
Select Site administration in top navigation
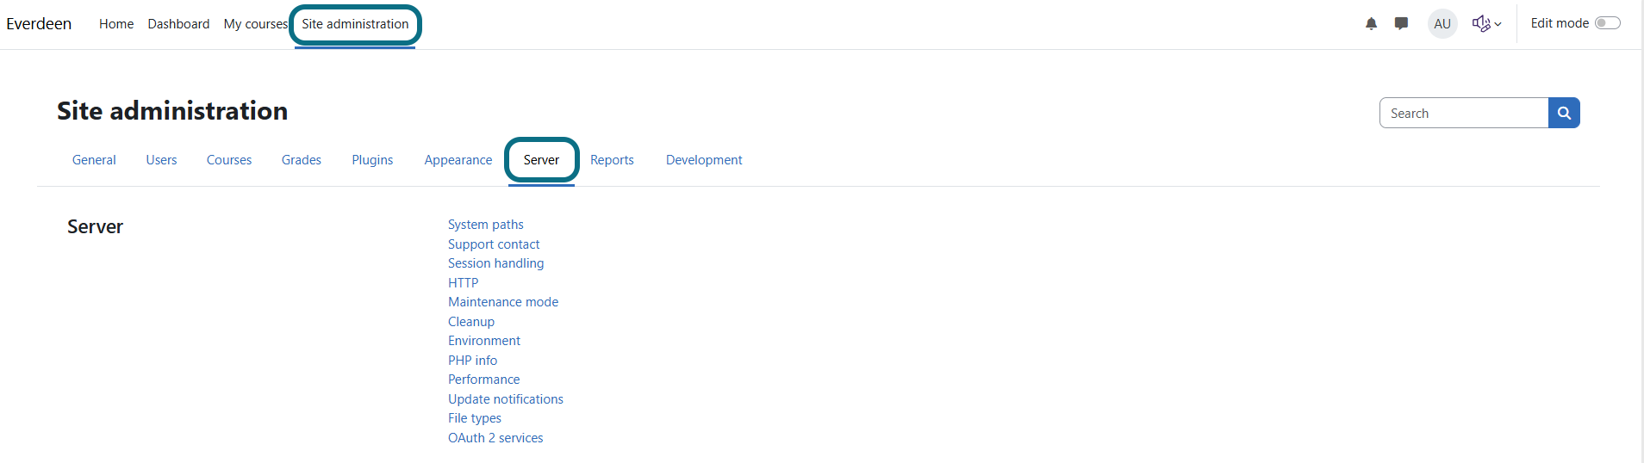355,24
